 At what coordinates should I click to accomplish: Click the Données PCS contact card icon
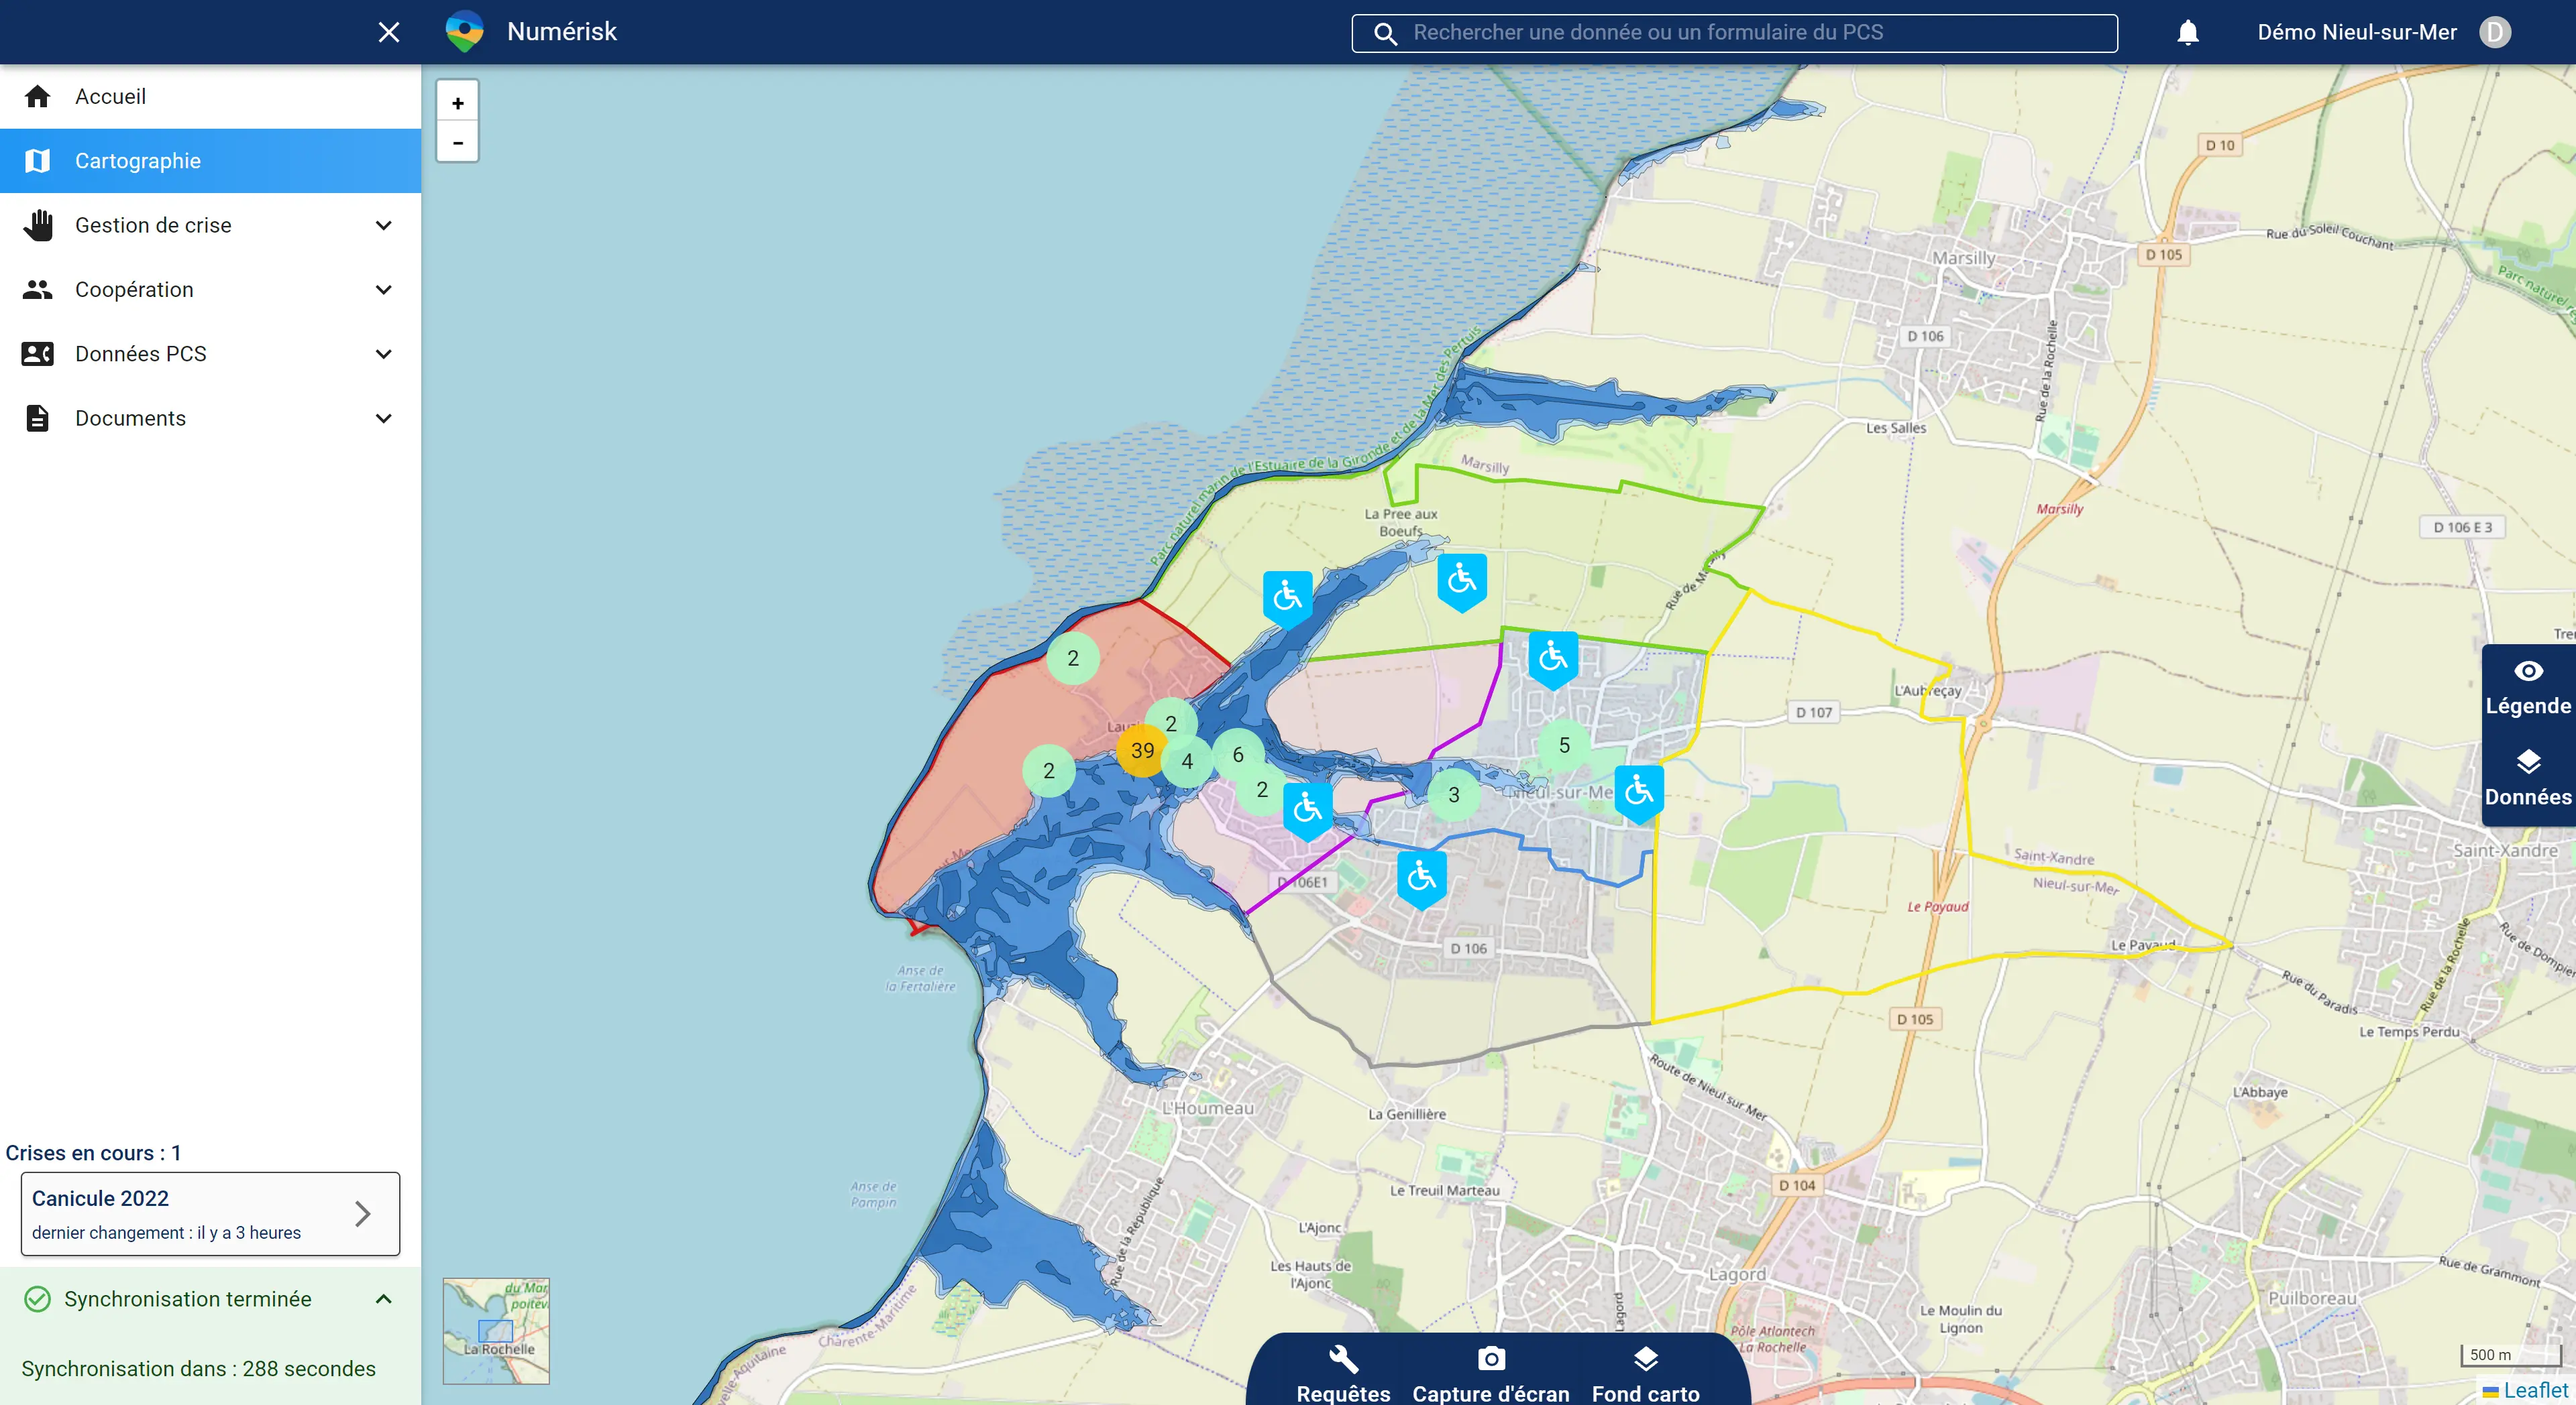click(x=38, y=354)
